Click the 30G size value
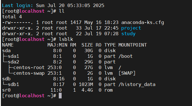This screenshot has height=106, width=192. point(89,51)
